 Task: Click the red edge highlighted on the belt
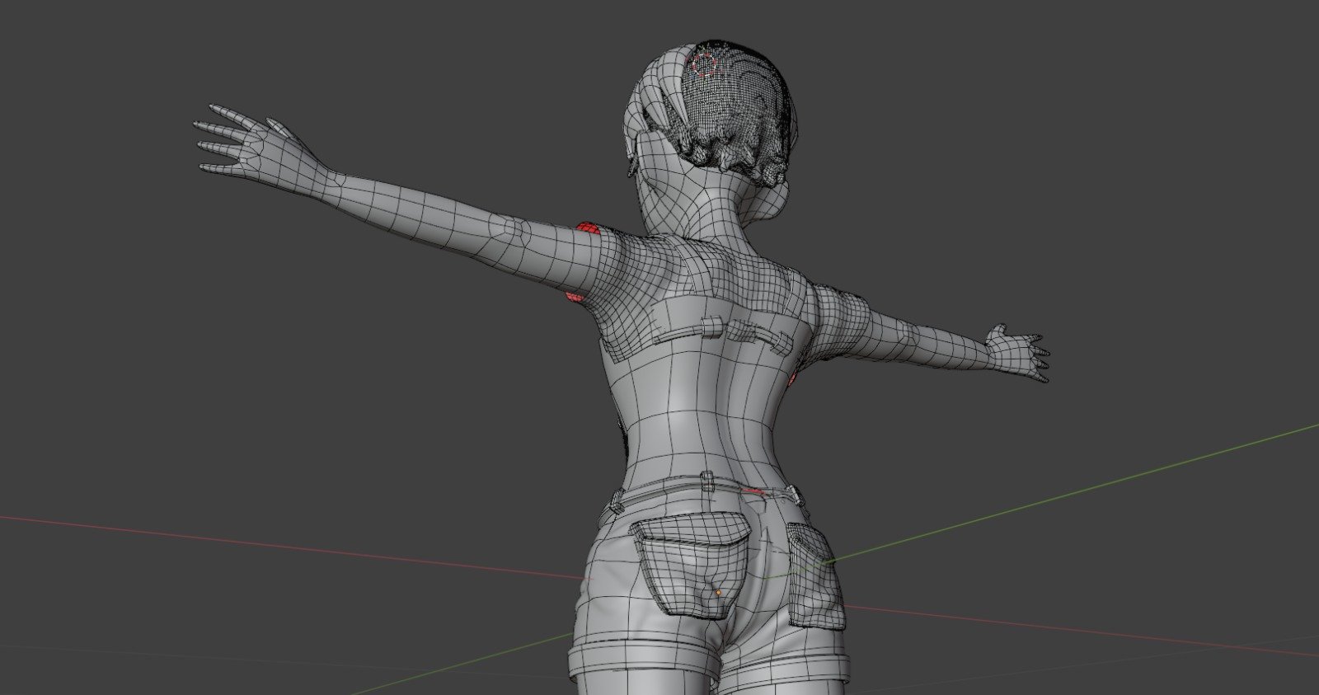coord(754,491)
